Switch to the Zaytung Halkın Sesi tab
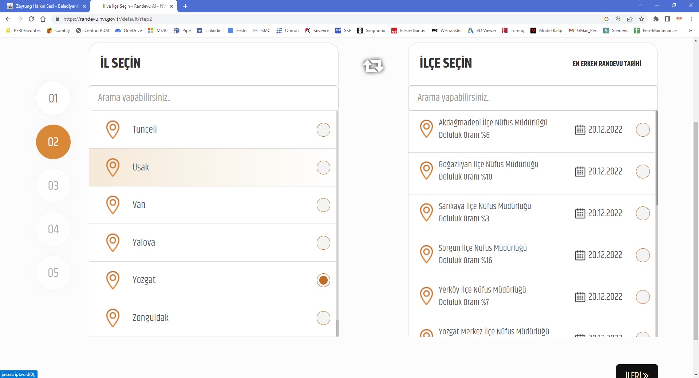This screenshot has width=699, height=378. click(45, 6)
